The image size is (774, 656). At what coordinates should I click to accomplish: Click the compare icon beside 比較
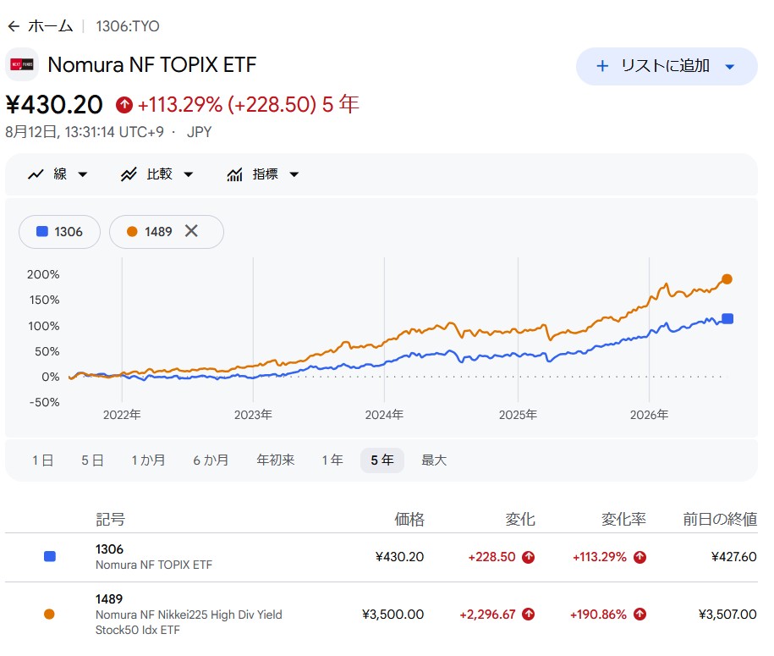click(129, 174)
